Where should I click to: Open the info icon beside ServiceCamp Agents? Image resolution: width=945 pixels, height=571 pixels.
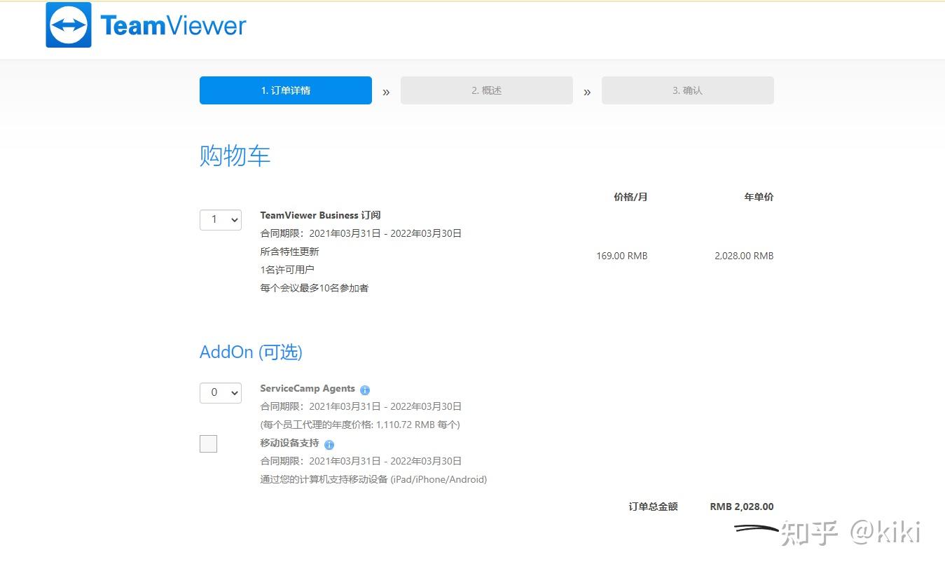point(365,390)
